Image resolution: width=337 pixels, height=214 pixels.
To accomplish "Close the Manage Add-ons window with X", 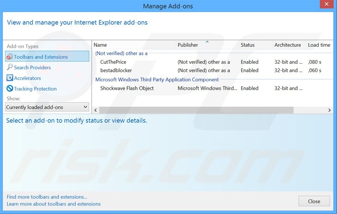I will [x=326, y=4].
